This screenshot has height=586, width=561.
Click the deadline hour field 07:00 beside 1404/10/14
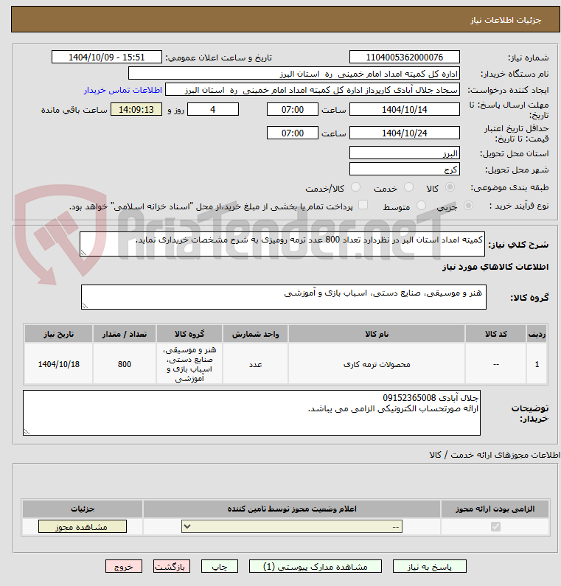292,110
